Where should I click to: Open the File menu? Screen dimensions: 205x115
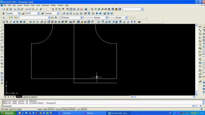[5, 5]
